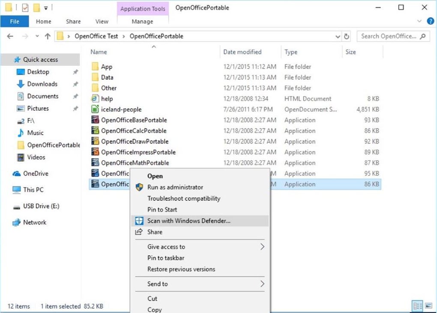Click the OpenOfficeCalcPortable application icon

pyautogui.click(x=95, y=130)
